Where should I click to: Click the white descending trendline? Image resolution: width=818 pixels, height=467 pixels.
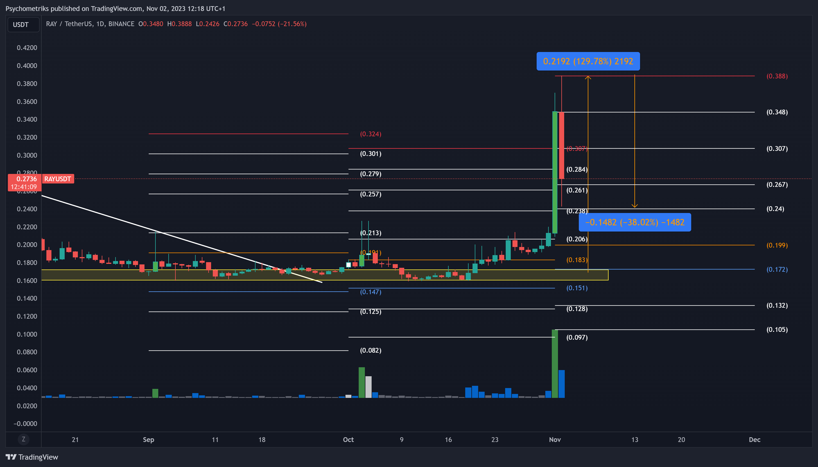tap(182, 239)
